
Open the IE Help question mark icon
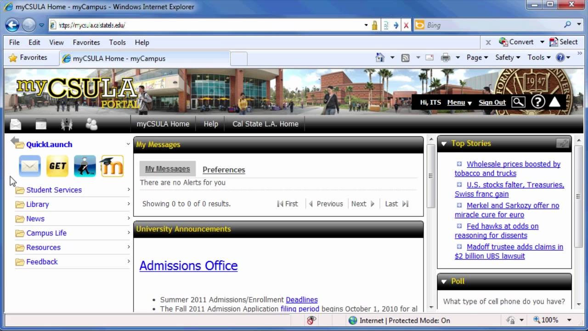560,57
